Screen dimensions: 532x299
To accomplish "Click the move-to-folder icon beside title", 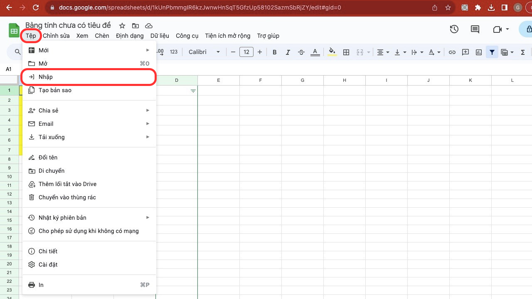I will (x=135, y=26).
